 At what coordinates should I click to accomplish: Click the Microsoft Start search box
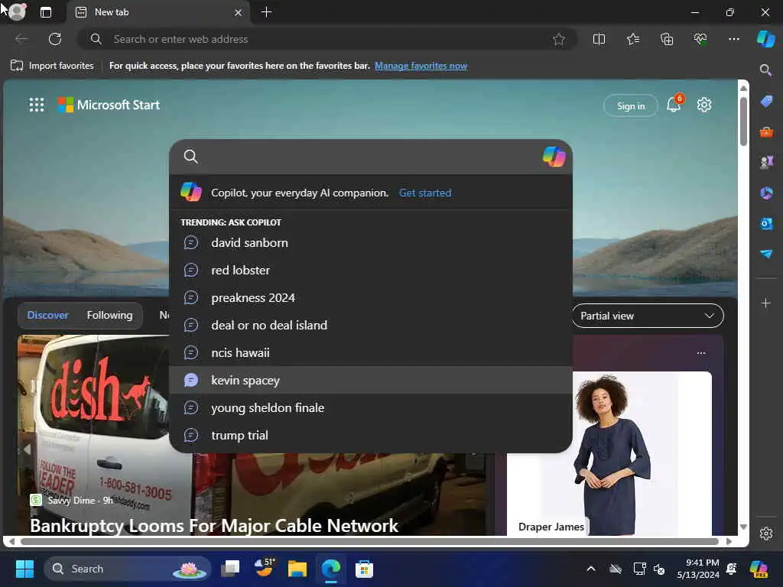click(369, 157)
